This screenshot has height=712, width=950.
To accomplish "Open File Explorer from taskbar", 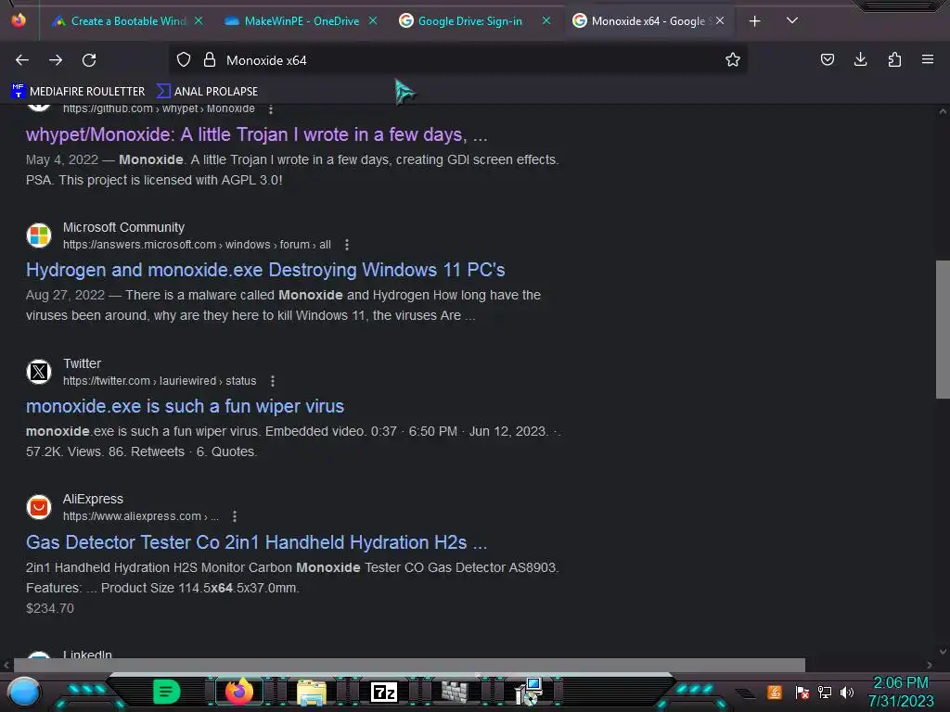I will (x=312, y=692).
